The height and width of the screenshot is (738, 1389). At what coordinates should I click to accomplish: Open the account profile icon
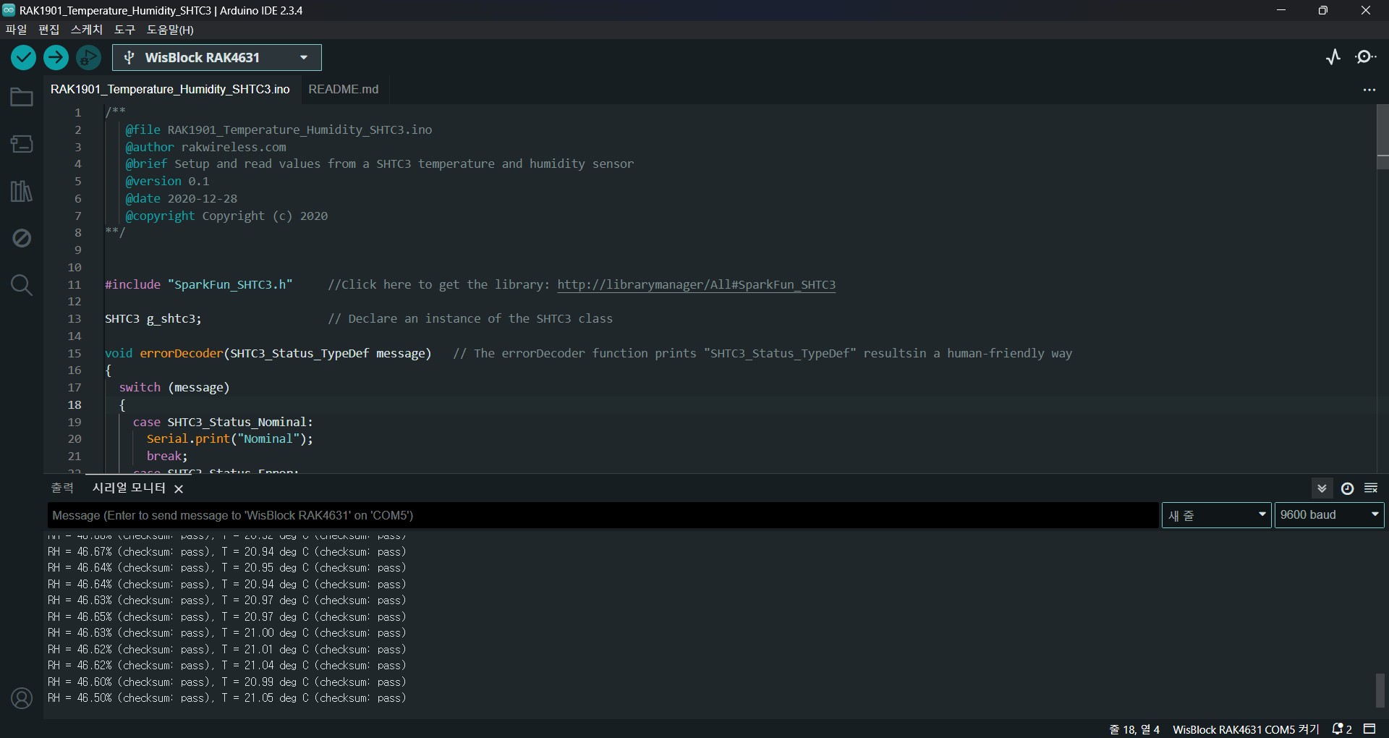(22, 698)
